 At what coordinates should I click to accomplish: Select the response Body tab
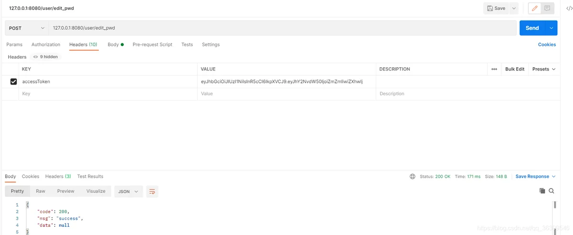point(11,176)
